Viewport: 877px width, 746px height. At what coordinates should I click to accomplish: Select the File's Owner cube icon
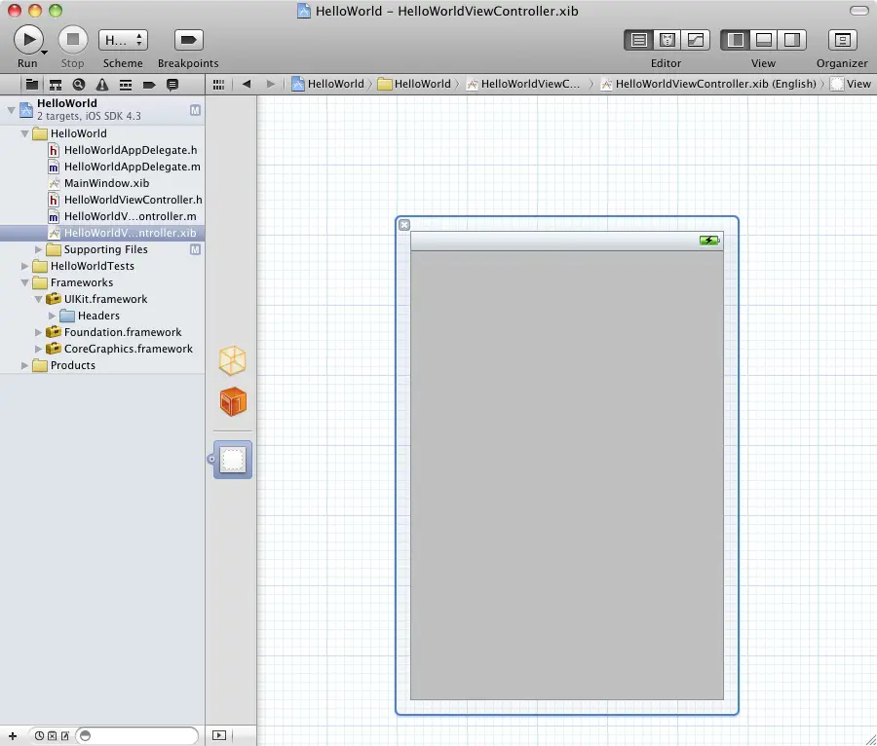click(232, 360)
